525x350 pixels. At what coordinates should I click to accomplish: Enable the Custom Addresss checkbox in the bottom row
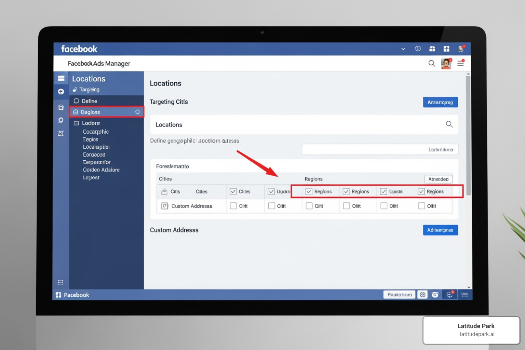point(234,206)
